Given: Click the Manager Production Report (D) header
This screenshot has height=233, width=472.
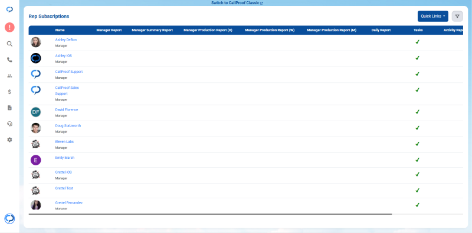Looking at the screenshot, I should click(208, 31).
